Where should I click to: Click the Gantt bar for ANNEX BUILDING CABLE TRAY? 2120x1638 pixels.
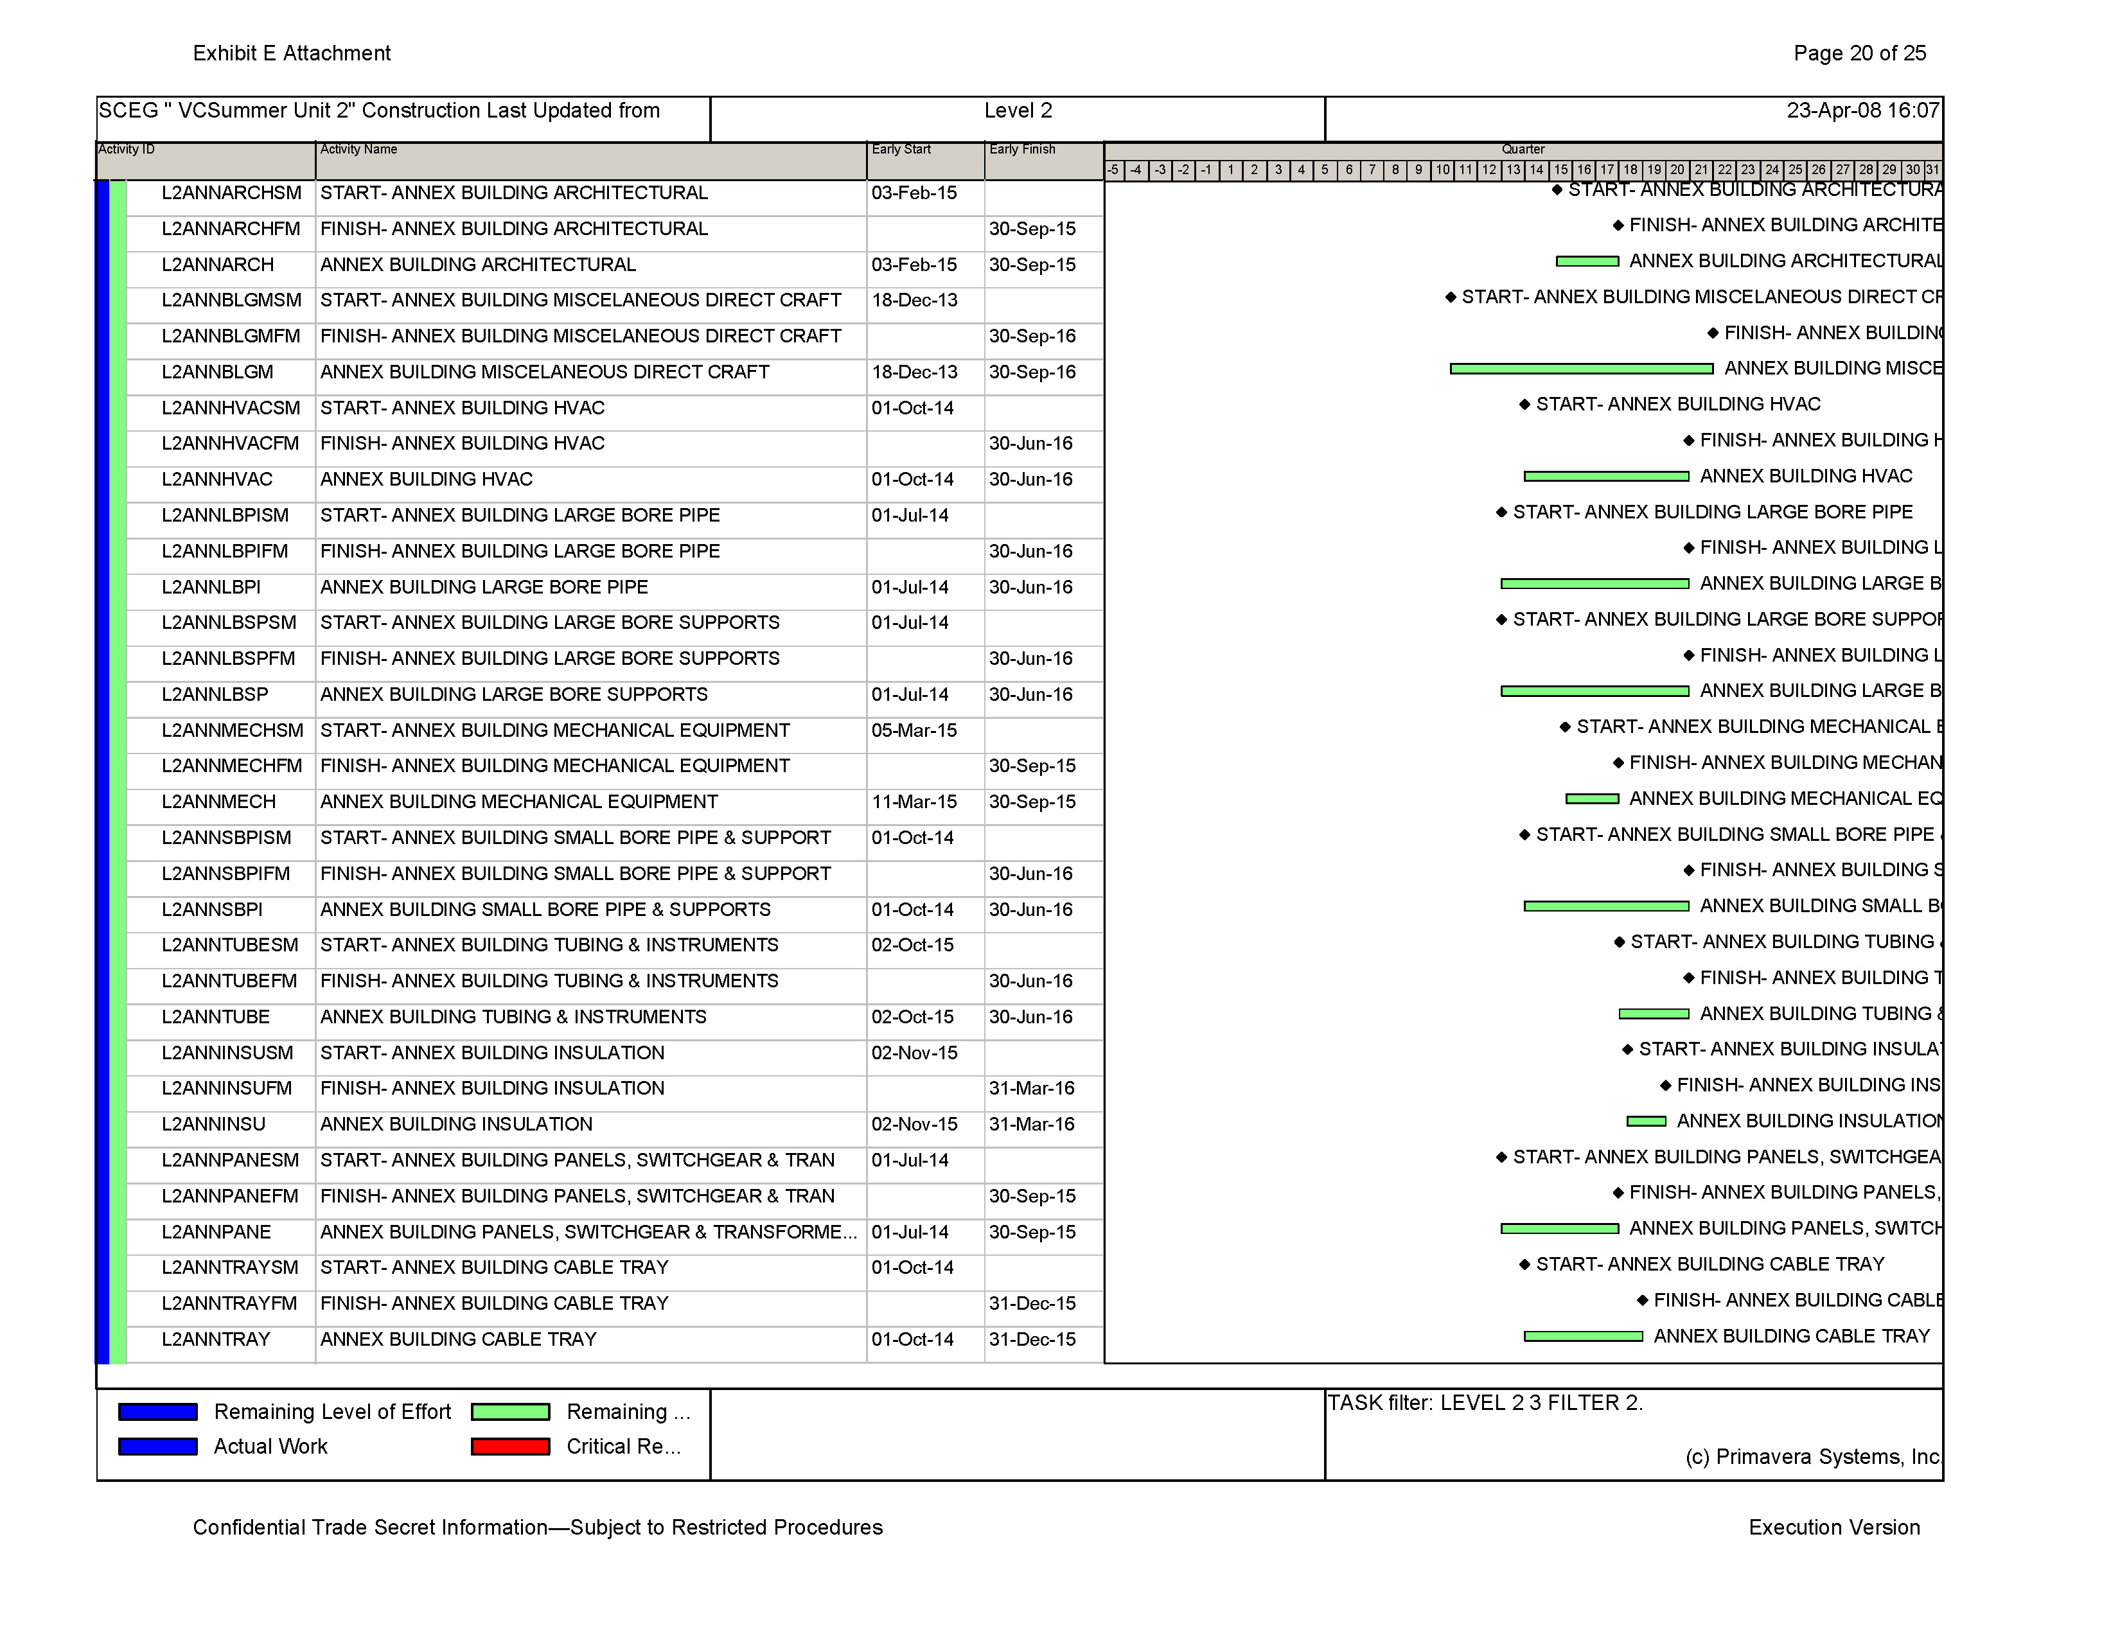pos(1583,1337)
